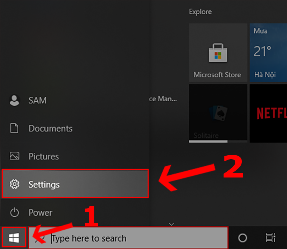Collapse tiles using the downward chevron
Screen dimensions: 287x249
click(x=171, y=224)
